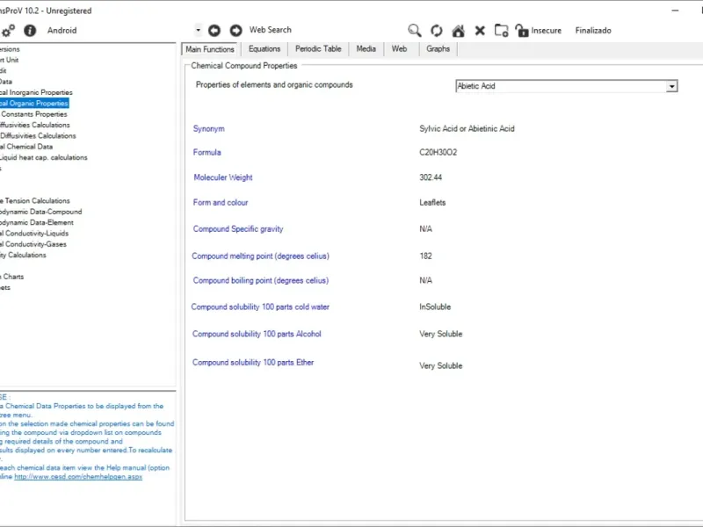The image size is (703, 527).
Task: Select Conductivity-Liquids tree item
Action: click(x=34, y=234)
